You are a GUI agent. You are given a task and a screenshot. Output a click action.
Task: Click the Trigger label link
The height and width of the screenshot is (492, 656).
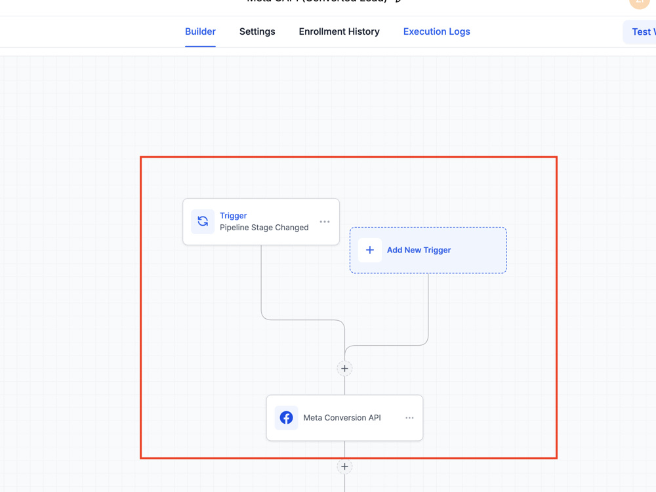(x=233, y=215)
